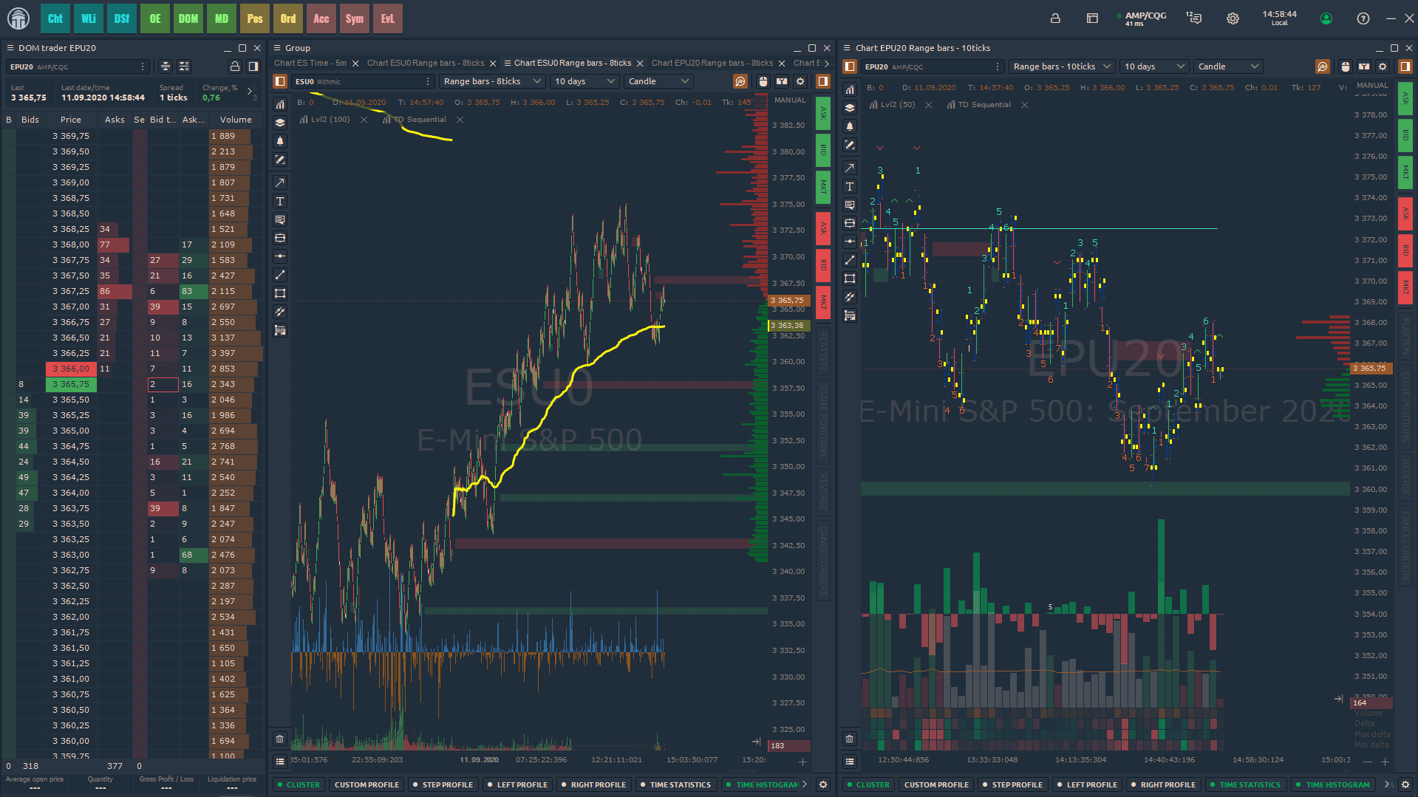Toggle TIME HISTOGRAM in EPU20 chart bottom bar
The width and height of the screenshot is (1418, 797).
(1334, 784)
